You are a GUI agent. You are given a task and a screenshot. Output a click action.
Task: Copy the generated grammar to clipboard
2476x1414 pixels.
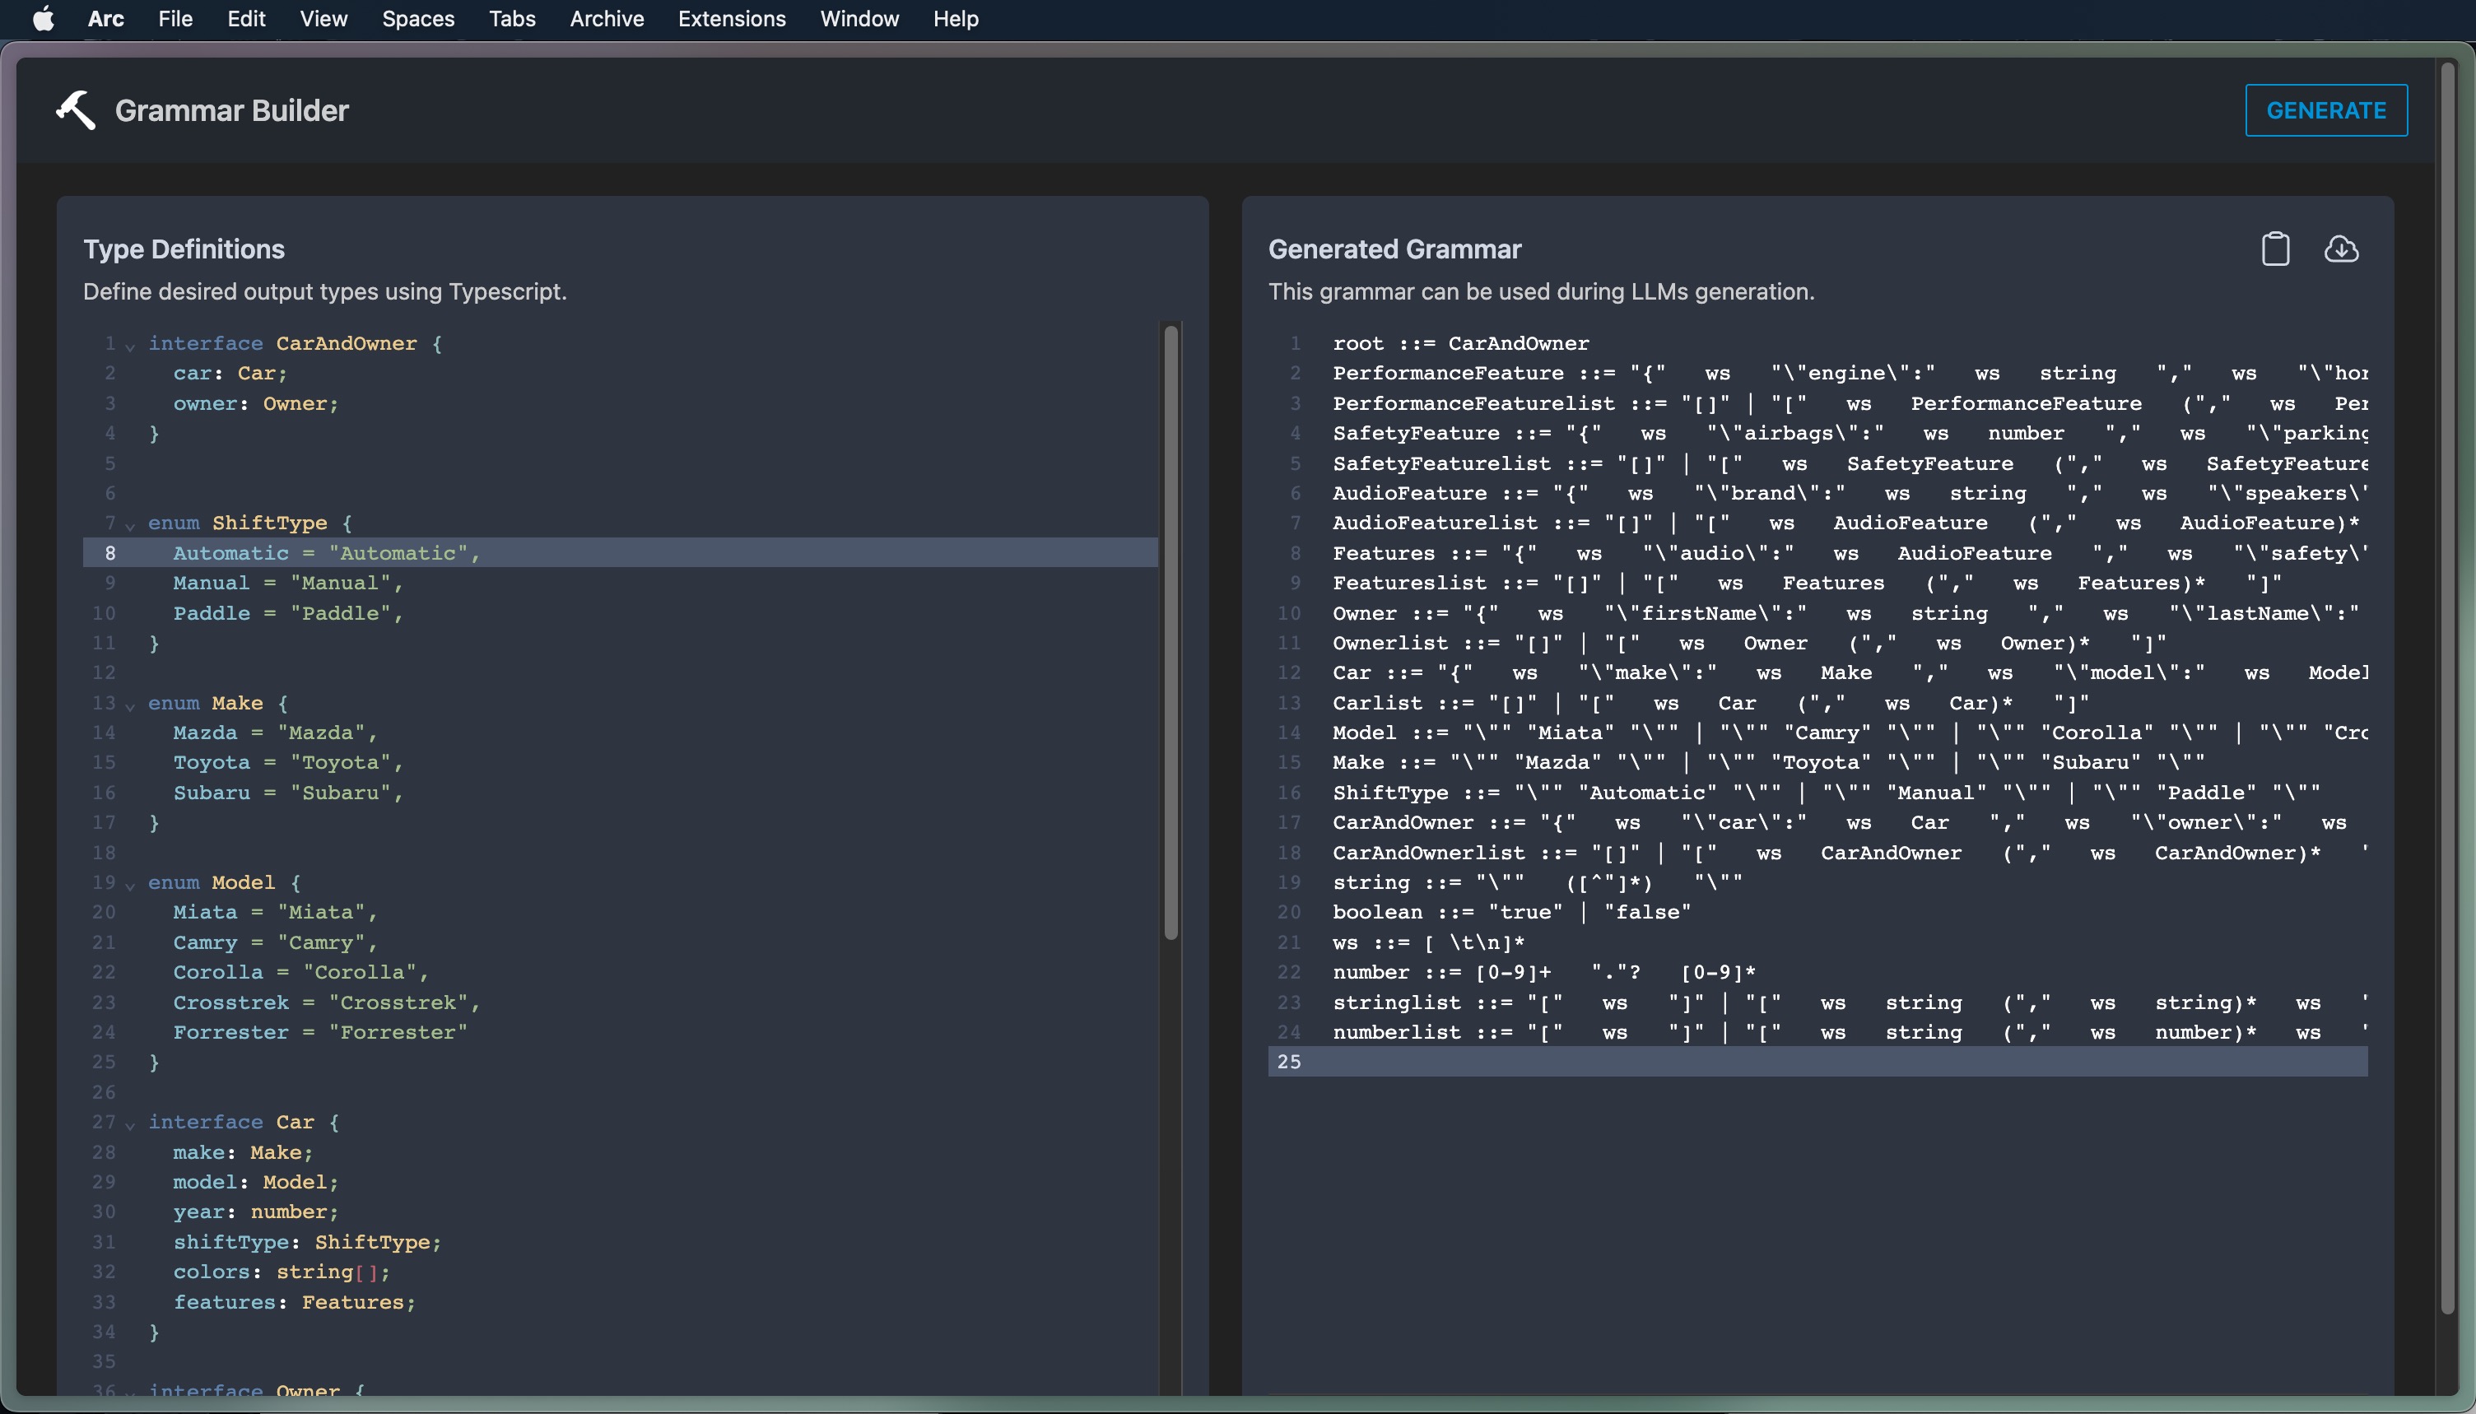pyautogui.click(x=2275, y=249)
